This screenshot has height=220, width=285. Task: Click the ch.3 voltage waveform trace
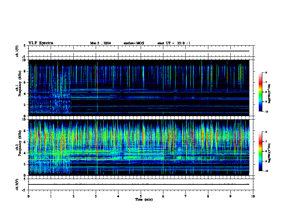(139, 184)
